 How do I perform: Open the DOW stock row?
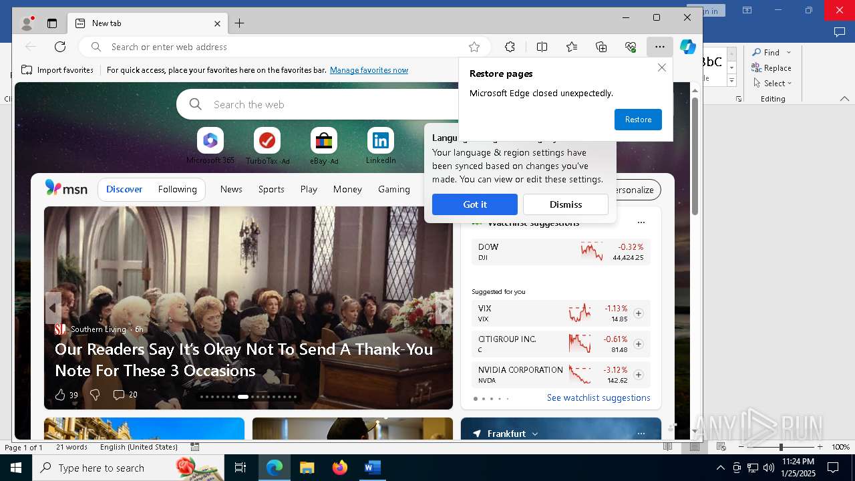click(561, 252)
